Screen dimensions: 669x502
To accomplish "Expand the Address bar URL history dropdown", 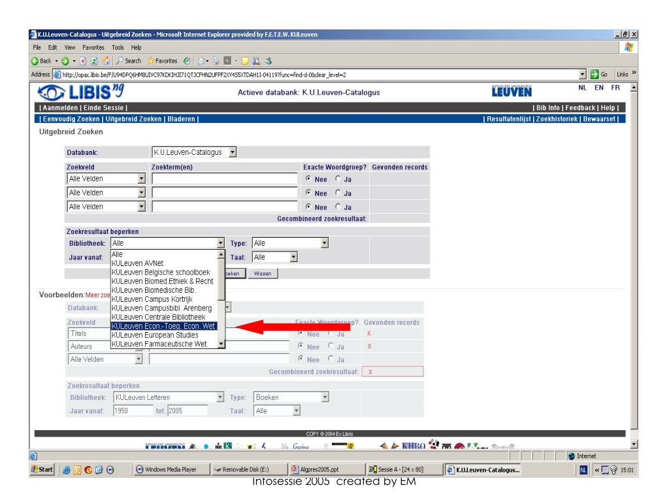I will [583, 75].
